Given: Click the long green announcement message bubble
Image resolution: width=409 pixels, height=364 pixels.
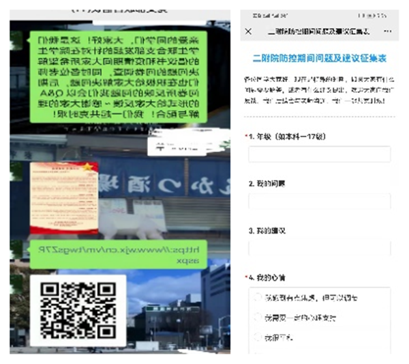Looking at the screenshot, I should pyautogui.click(x=119, y=77).
